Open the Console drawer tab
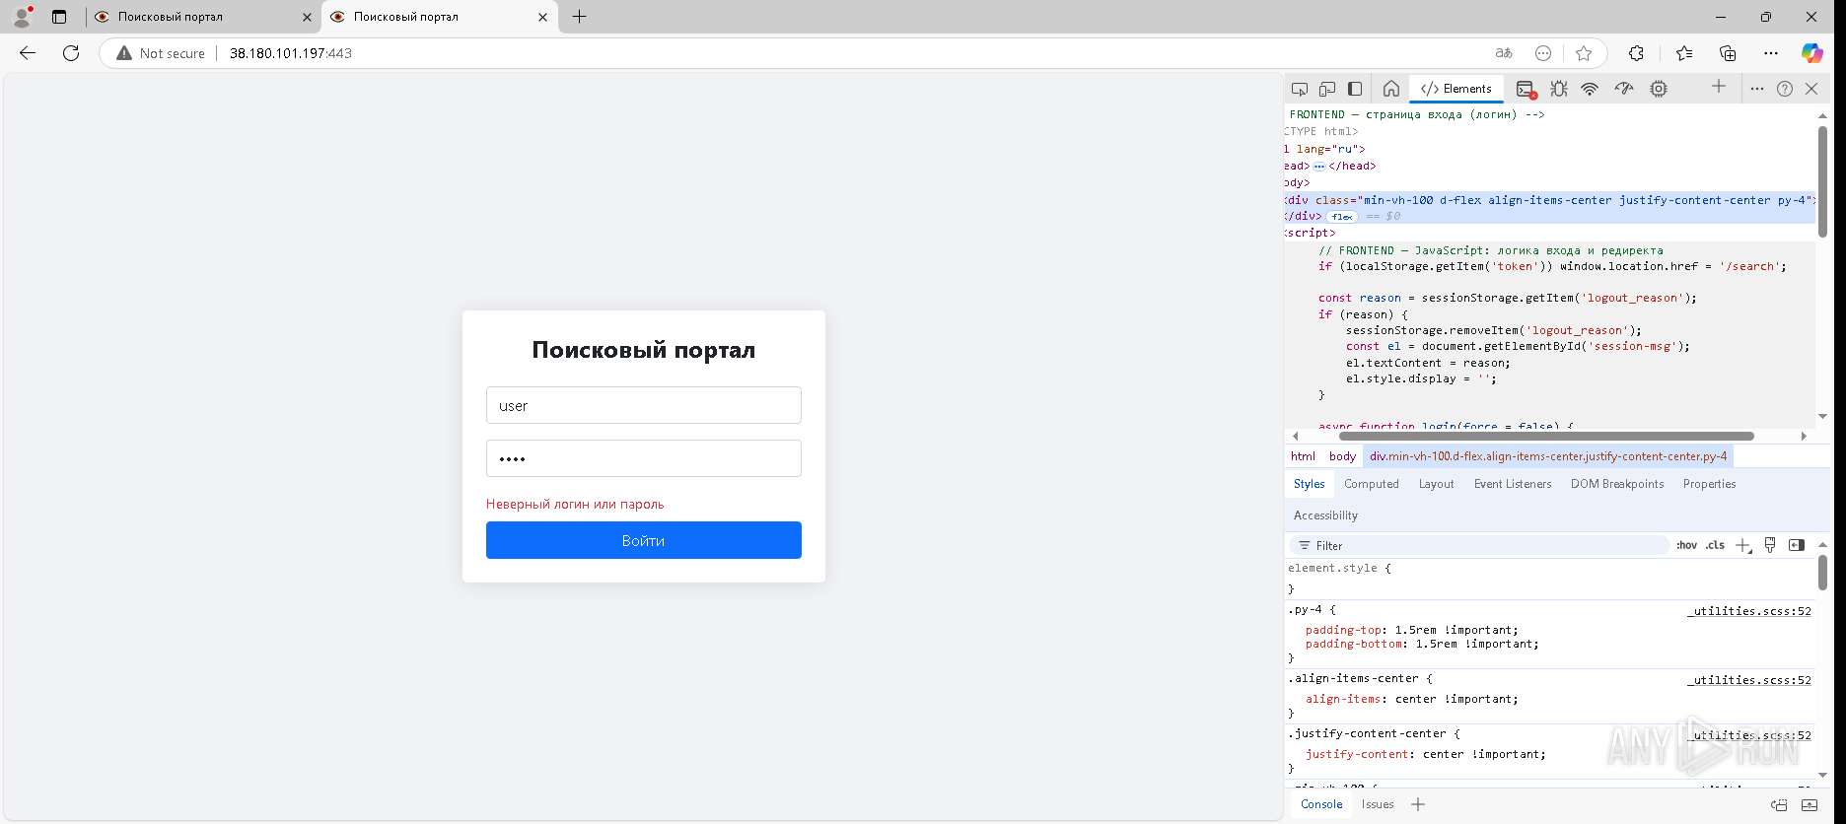 [1321, 804]
